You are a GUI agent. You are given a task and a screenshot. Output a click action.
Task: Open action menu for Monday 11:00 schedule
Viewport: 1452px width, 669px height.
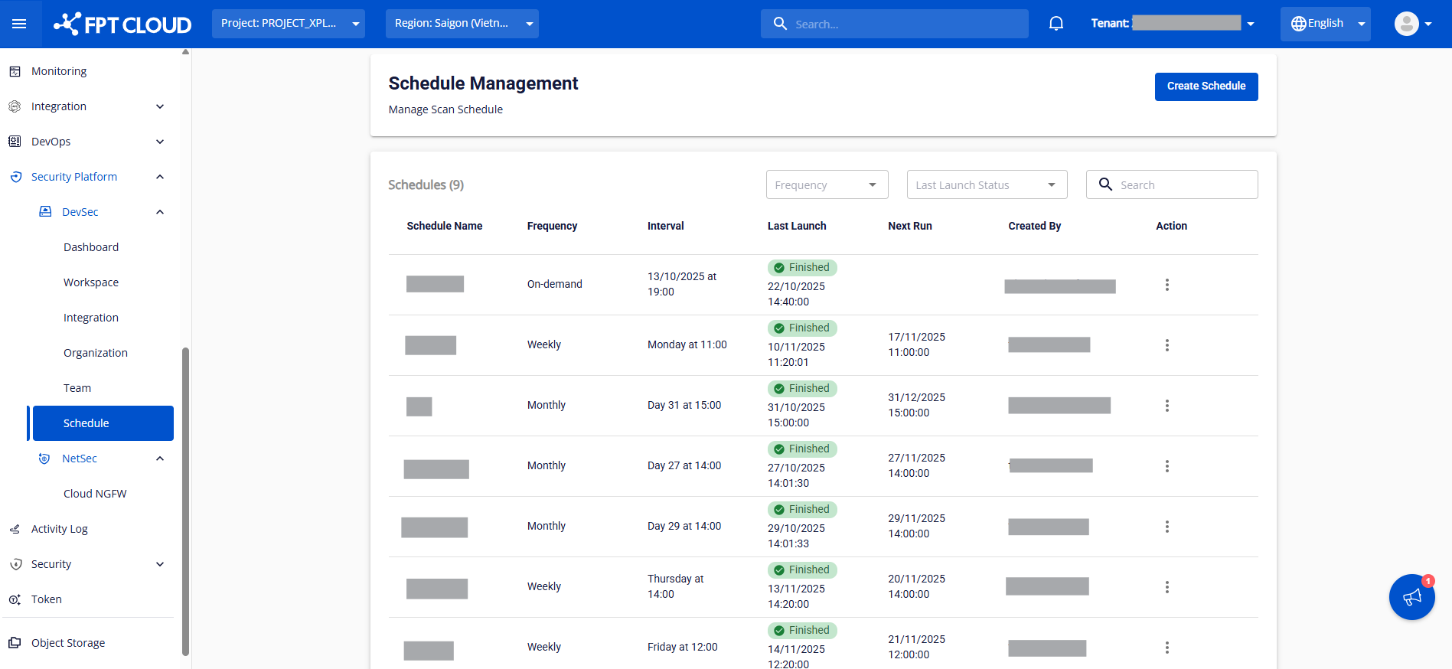(1166, 345)
